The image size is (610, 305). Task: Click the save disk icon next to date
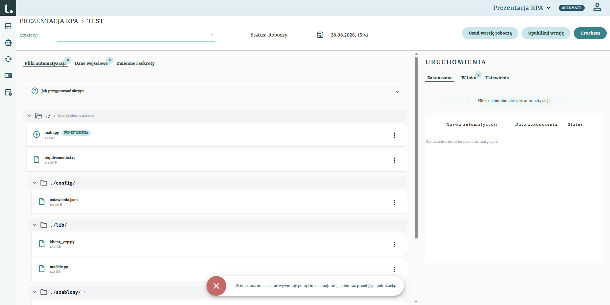tap(320, 35)
